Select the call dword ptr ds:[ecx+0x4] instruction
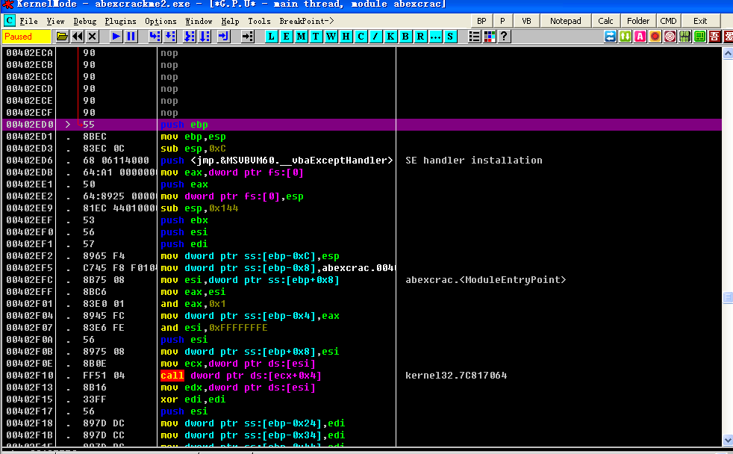733x454 pixels. (241, 376)
